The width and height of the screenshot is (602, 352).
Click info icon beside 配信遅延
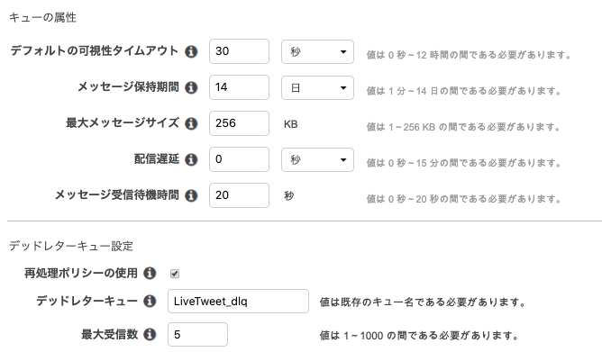tap(191, 159)
